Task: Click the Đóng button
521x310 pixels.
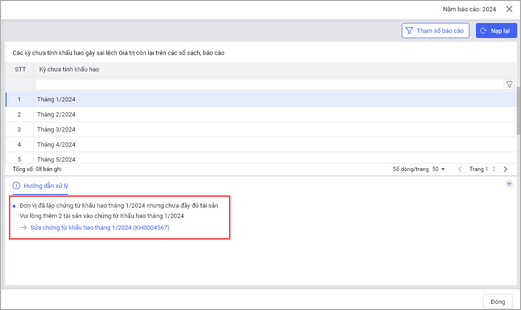Action: (x=498, y=302)
